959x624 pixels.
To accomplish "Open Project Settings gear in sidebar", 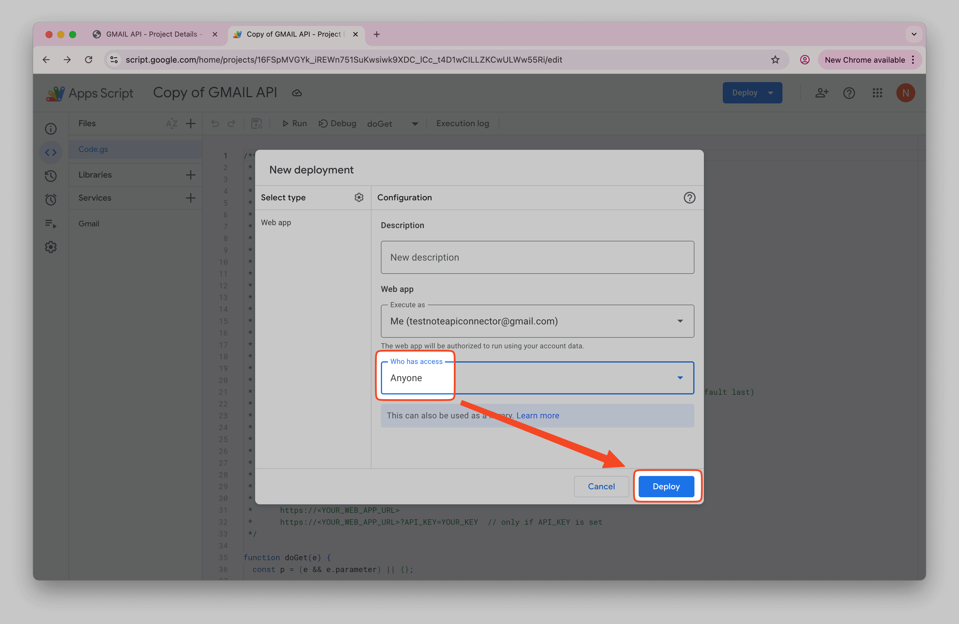I will 51,247.
